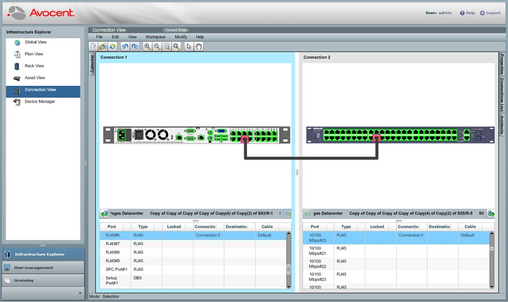
Task: Click the Zoom In magnifier icon
Action: [x=147, y=46]
